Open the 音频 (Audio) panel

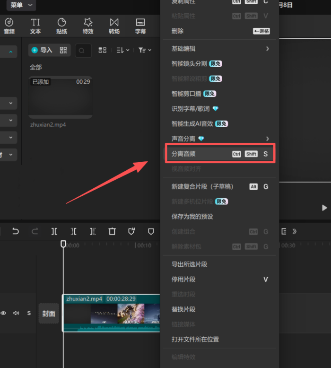coord(9,26)
